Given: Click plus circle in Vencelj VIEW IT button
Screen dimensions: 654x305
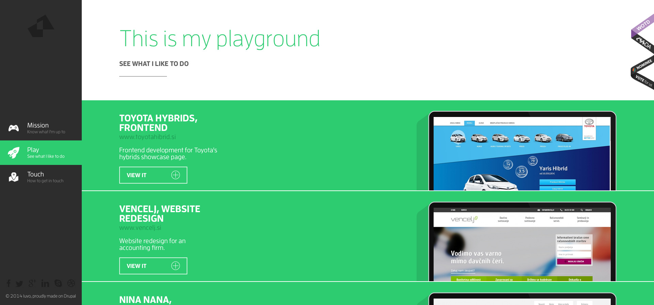Looking at the screenshot, I should [175, 266].
